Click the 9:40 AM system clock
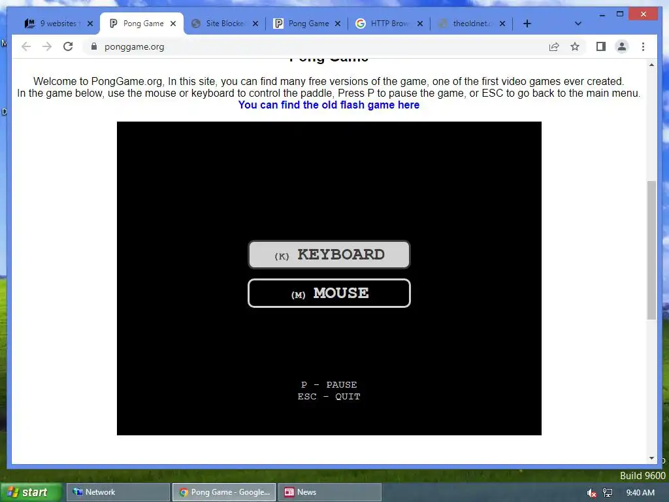Image resolution: width=669 pixels, height=502 pixels. [640, 493]
